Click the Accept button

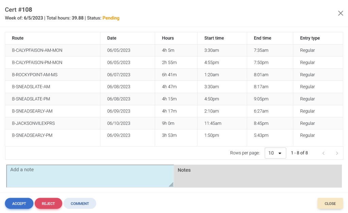coord(19,203)
